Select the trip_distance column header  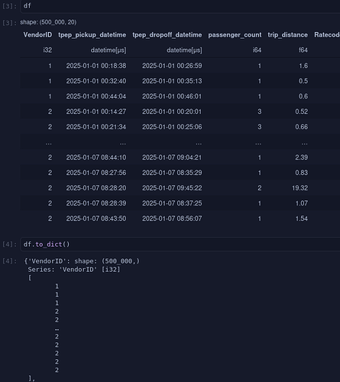tap(288, 35)
